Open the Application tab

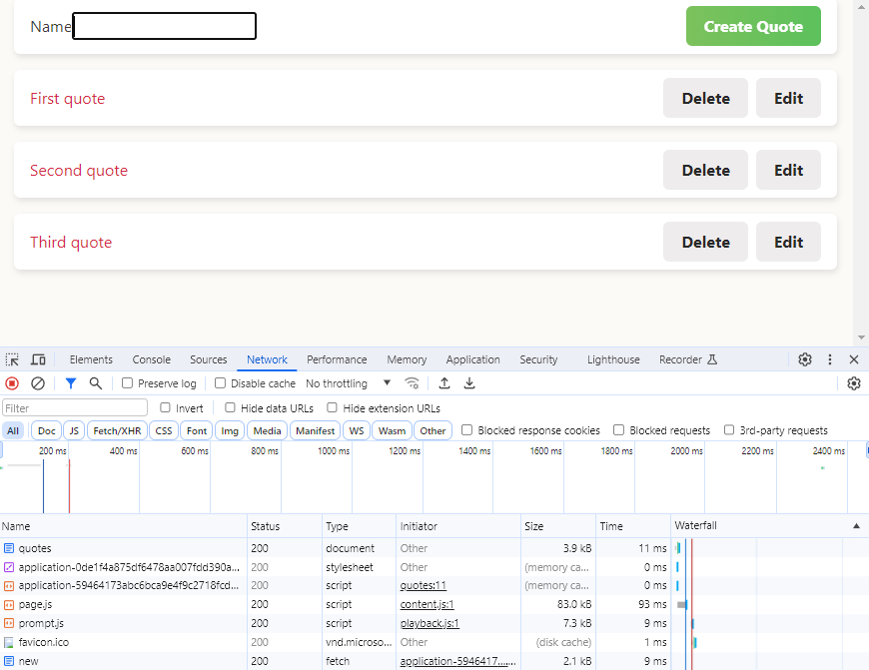[472, 359]
